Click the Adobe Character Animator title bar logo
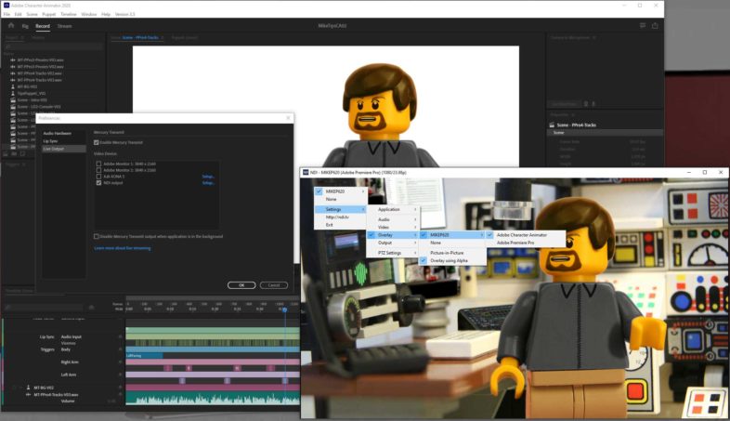This screenshot has height=421, width=730. point(7,6)
